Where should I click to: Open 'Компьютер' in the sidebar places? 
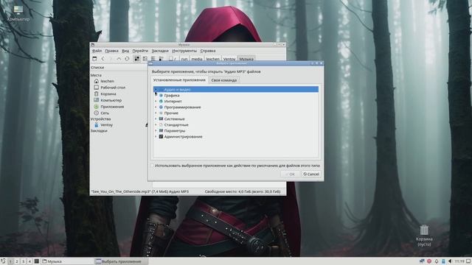click(x=111, y=100)
